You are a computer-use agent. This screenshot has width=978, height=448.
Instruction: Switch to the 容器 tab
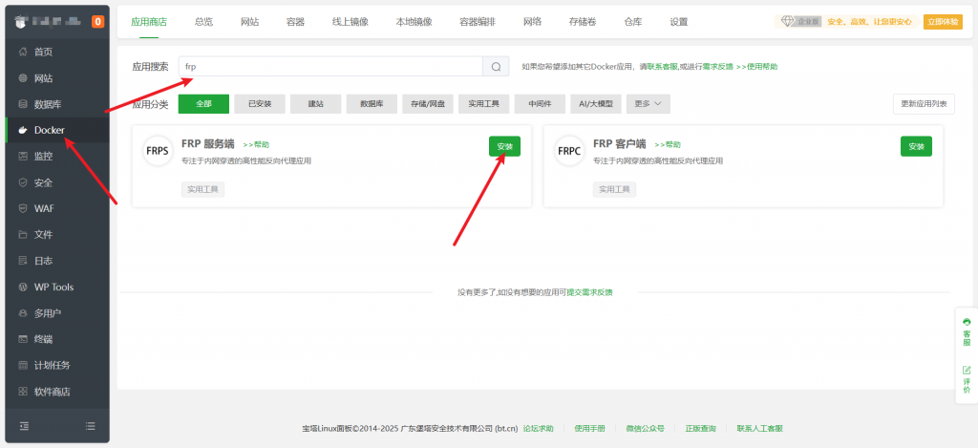(296, 21)
